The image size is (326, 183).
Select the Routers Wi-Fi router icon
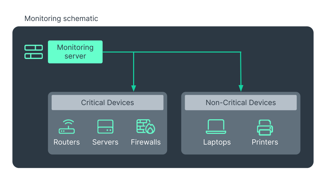point(67,127)
